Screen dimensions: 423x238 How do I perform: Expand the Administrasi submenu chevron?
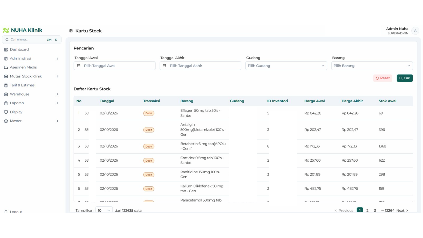coord(57,59)
